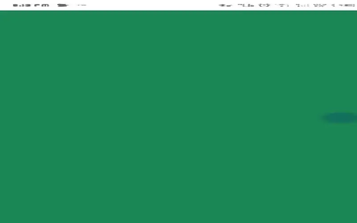Click the network signal icon right of Wi-Fi
The image size is (357, 223).
point(300,5)
